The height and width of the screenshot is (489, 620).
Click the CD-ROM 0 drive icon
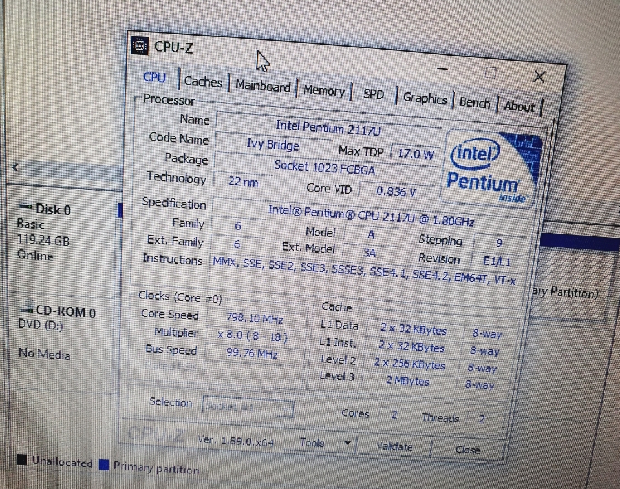pyautogui.click(x=27, y=311)
